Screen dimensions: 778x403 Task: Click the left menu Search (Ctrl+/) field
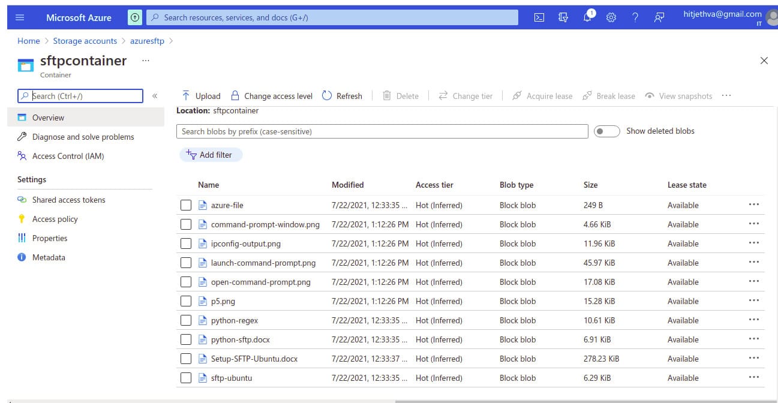80,96
